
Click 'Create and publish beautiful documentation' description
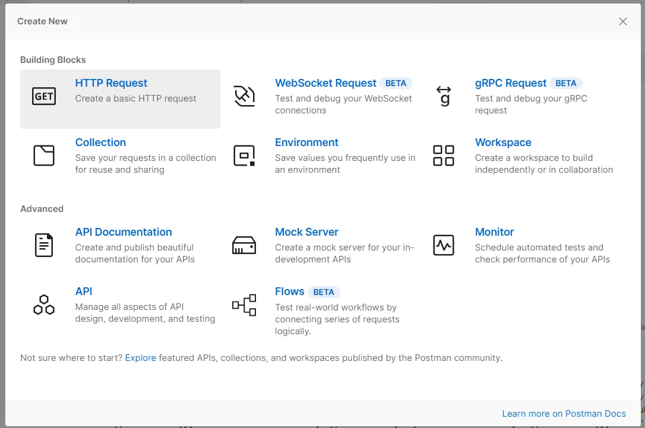pyautogui.click(x=135, y=253)
